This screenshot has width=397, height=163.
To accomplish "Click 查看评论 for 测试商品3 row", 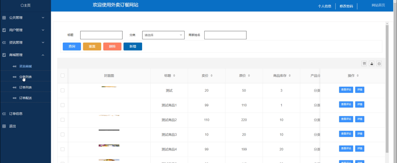I will 346,134.
